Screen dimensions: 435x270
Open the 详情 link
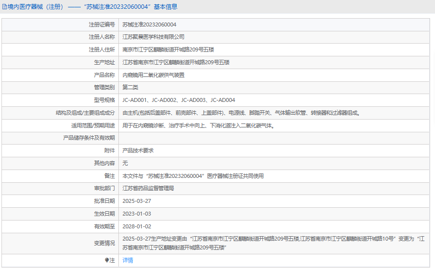127,260
